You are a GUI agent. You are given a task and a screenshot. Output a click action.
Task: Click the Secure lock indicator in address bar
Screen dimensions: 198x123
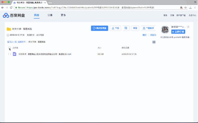(20, 8)
